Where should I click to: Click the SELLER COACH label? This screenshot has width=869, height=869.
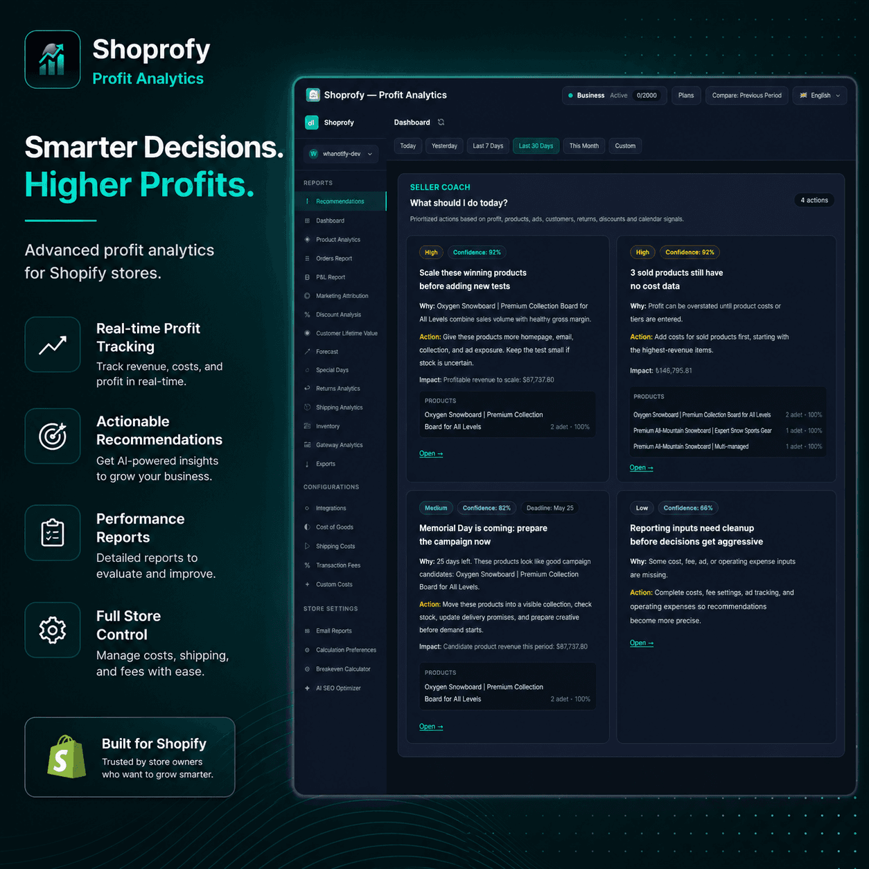click(440, 187)
